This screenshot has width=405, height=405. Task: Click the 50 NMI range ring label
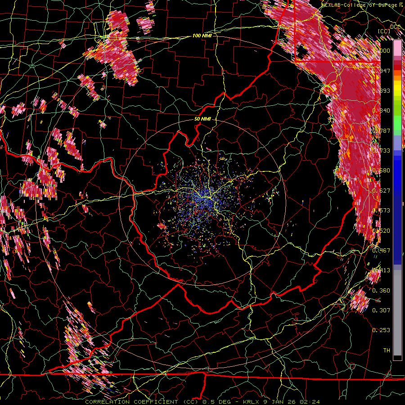(x=202, y=119)
